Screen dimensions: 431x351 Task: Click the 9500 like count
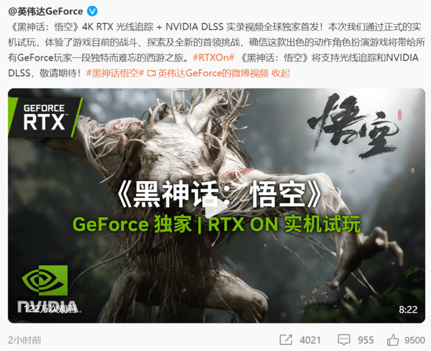[x=415, y=340]
